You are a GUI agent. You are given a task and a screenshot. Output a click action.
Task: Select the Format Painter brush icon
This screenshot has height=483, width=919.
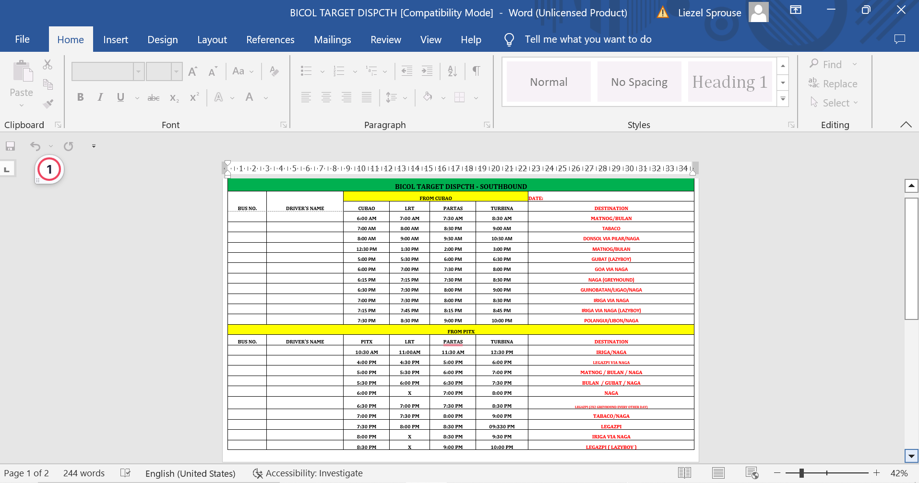point(48,103)
